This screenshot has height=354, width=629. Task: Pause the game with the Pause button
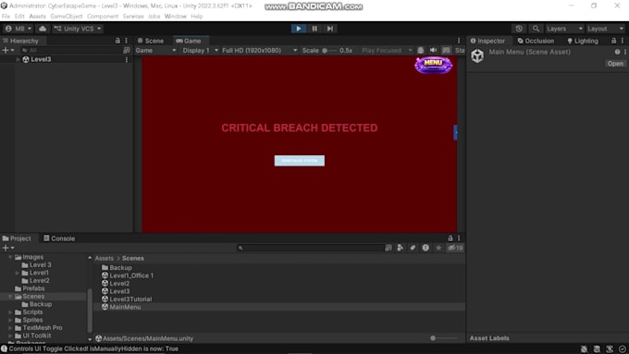point(314,29)
